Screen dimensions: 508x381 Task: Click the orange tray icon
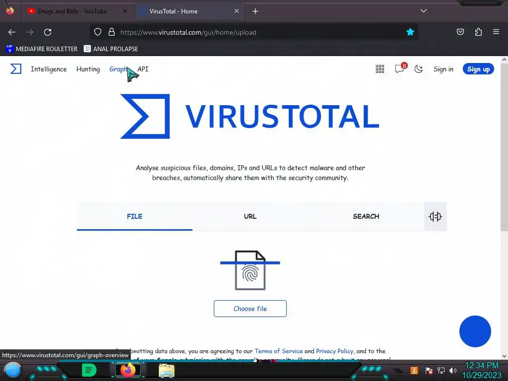[x=414, y=370]
